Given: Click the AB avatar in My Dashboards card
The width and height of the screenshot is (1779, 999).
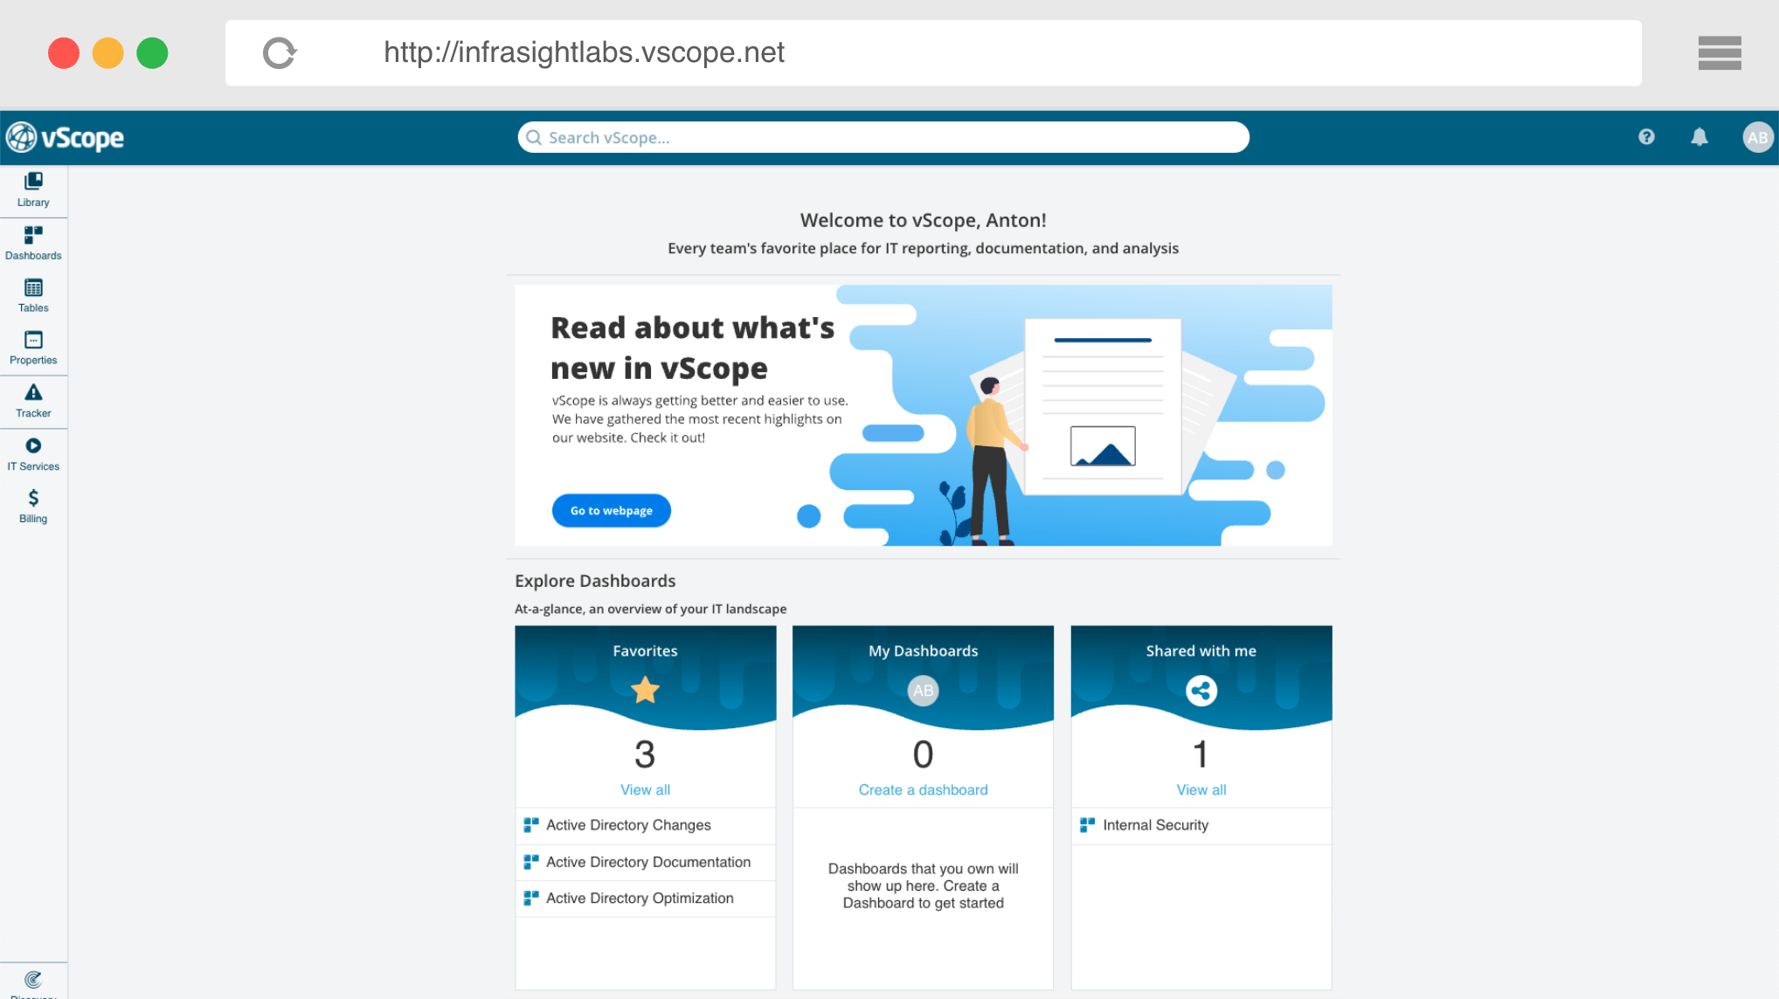Looking at the screenshot, I should click(923, 691).
